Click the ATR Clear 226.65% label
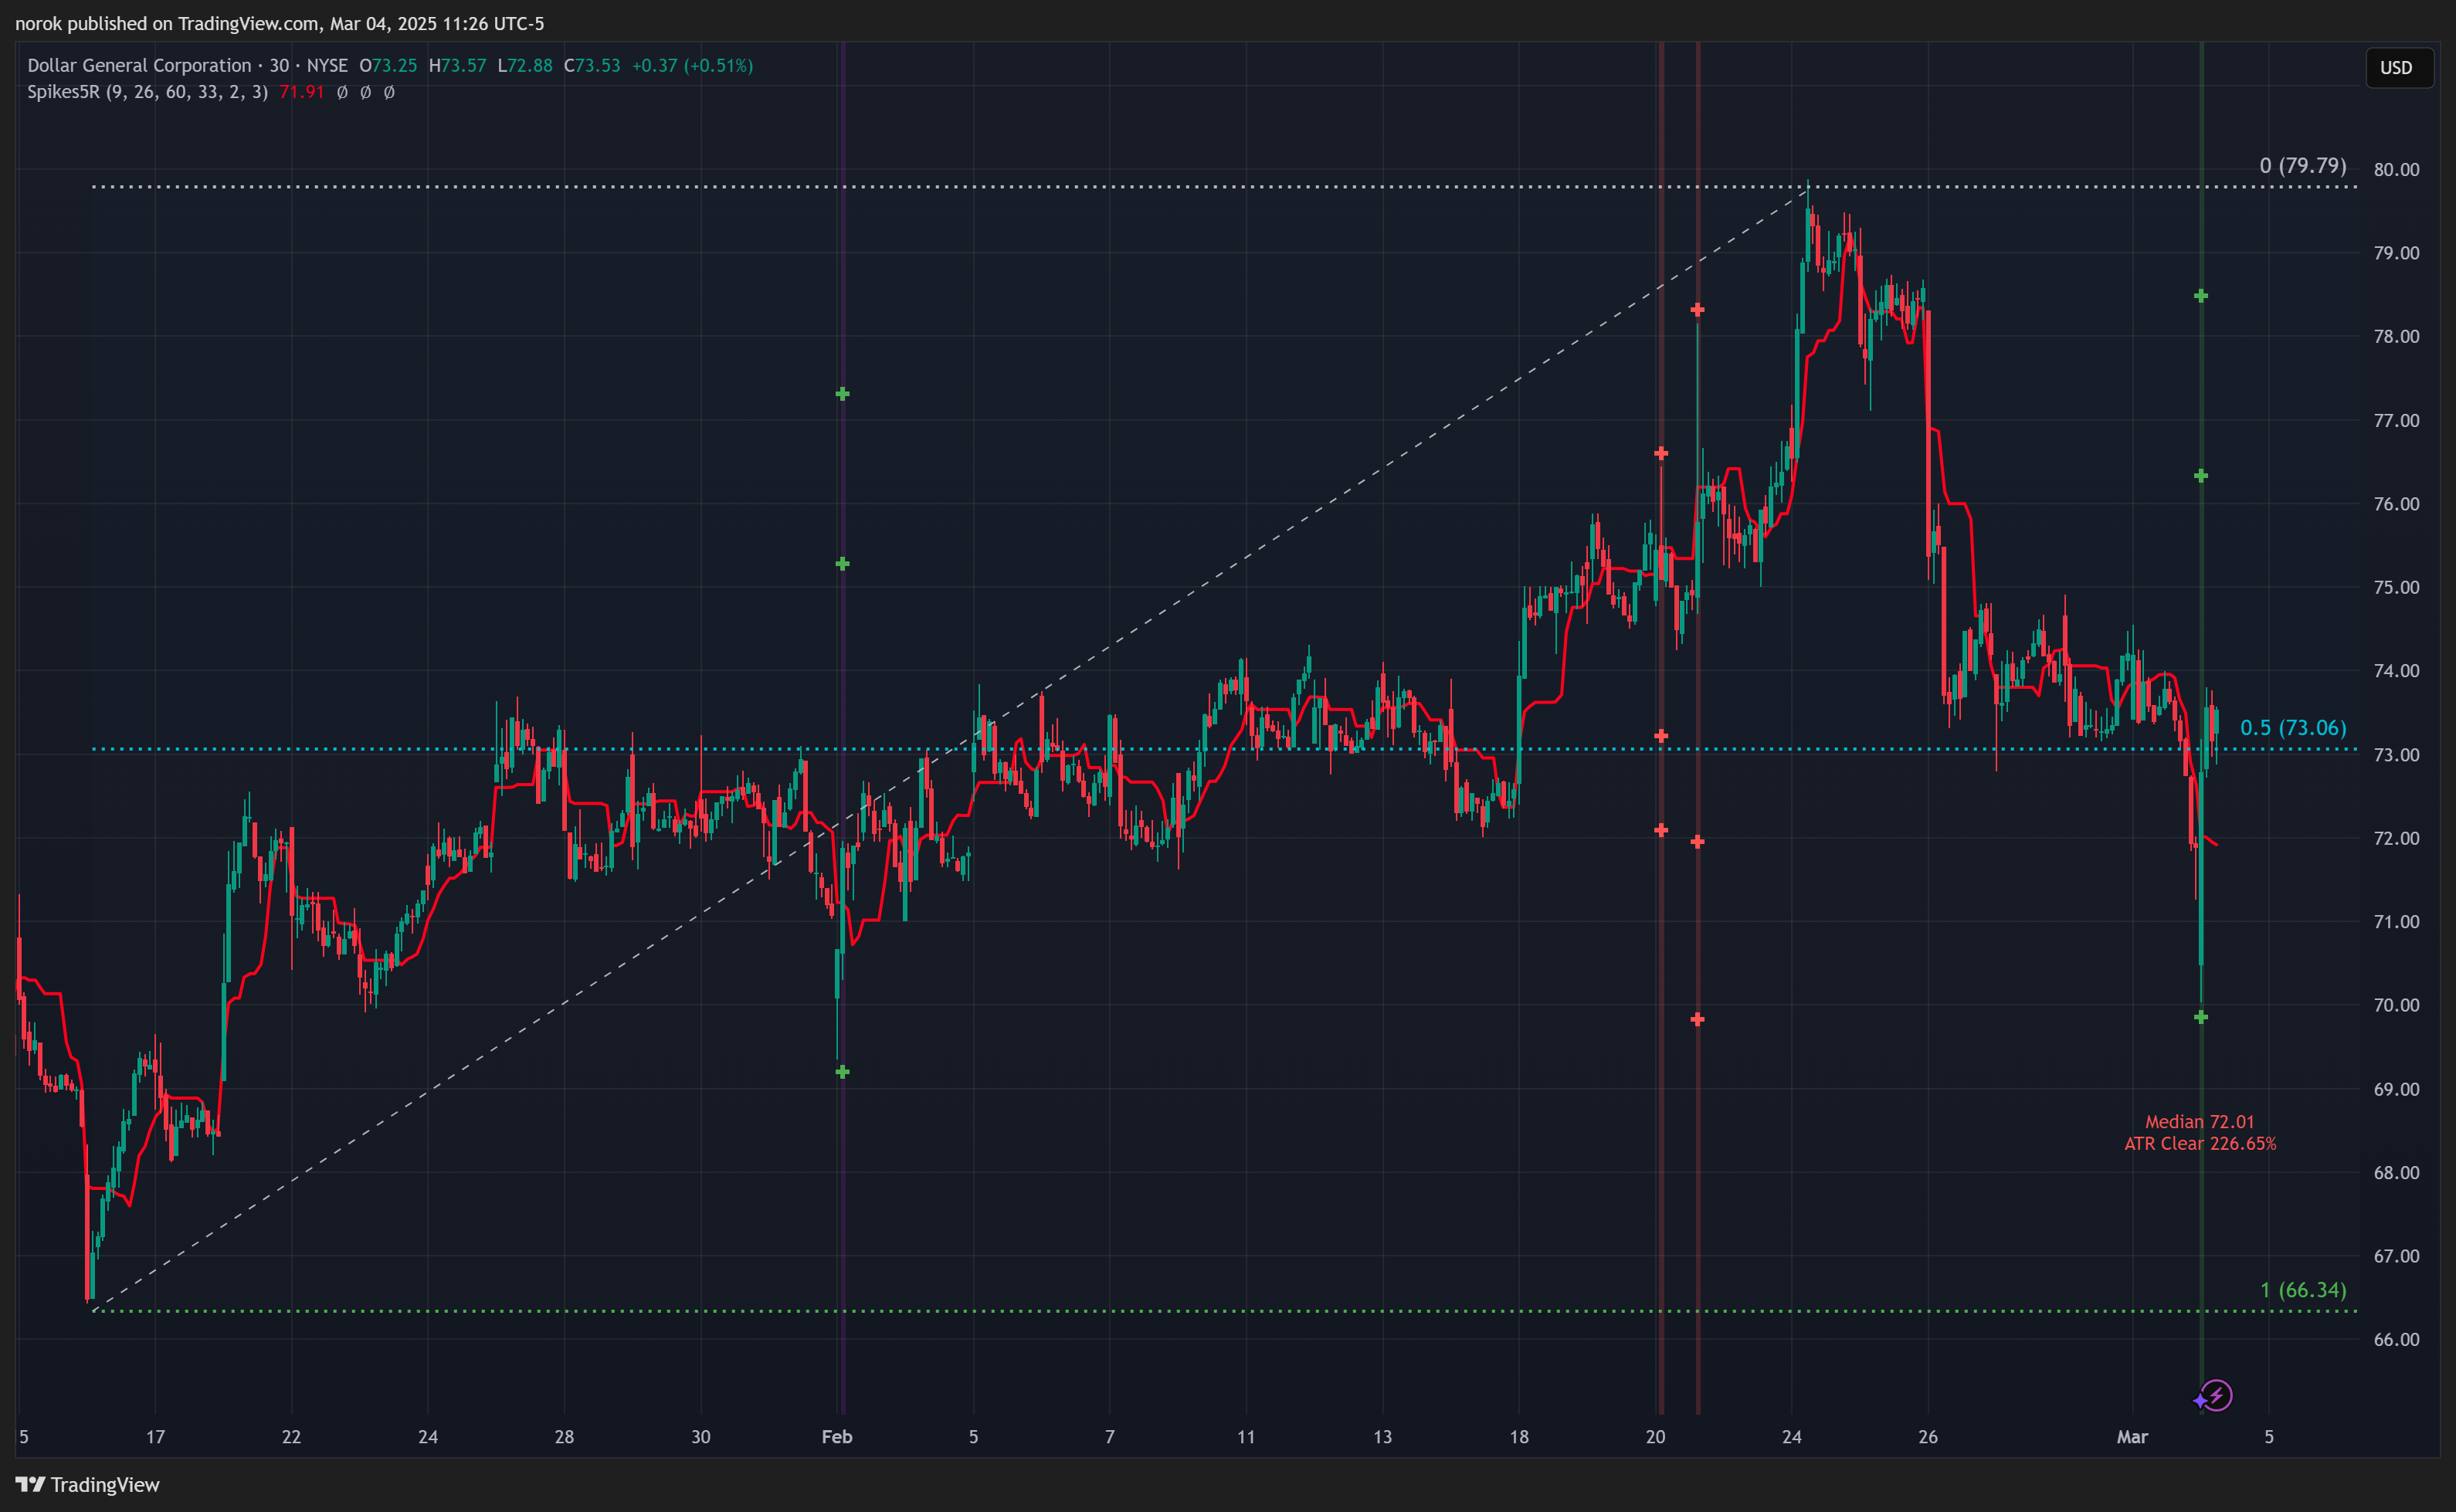2456x1512 pixels. pyautogui.click(x=2199, y=1143)
